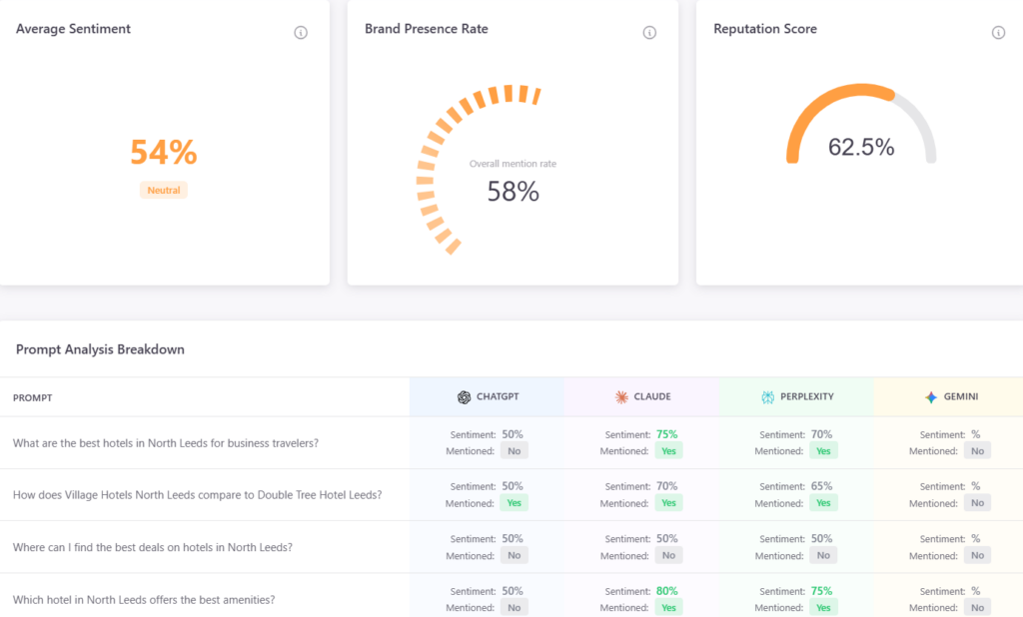Open the Village Hotels vs Double Tree prompt

pyautogui.click(x=197, y=495)
